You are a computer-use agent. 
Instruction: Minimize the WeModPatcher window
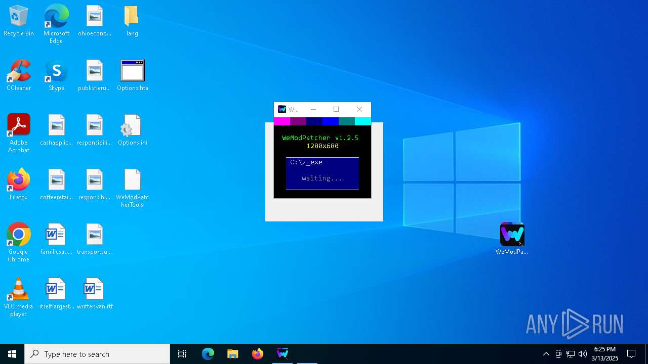(x=313, y=109)
